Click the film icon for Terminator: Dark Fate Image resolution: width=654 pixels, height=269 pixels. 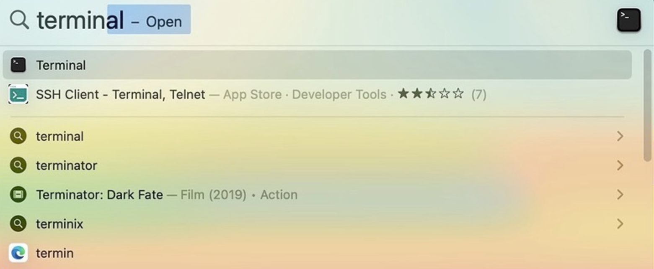point(18,195)
